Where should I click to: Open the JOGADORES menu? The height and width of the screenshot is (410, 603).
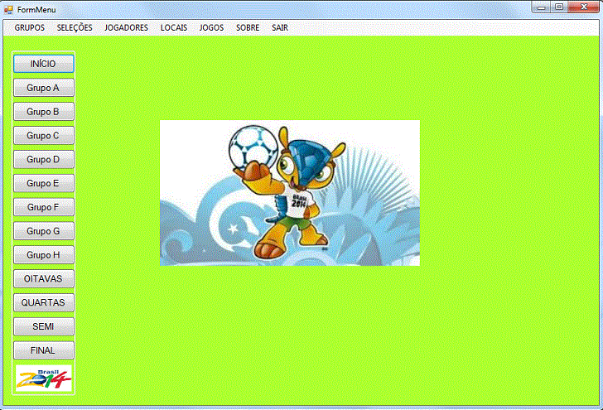coord(126,27)
